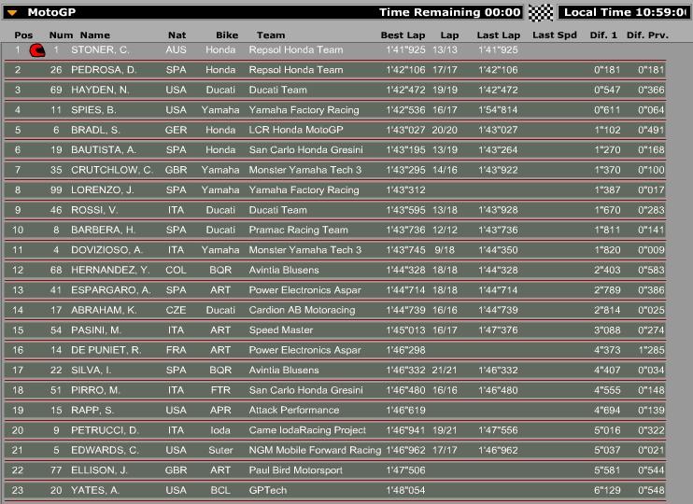Click the Dif. Prv. column header

tap(647, 35)
